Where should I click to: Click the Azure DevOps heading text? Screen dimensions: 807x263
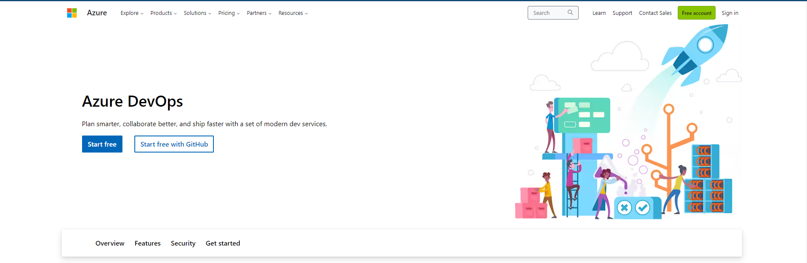pyautogui.click(x=132, y=102)
